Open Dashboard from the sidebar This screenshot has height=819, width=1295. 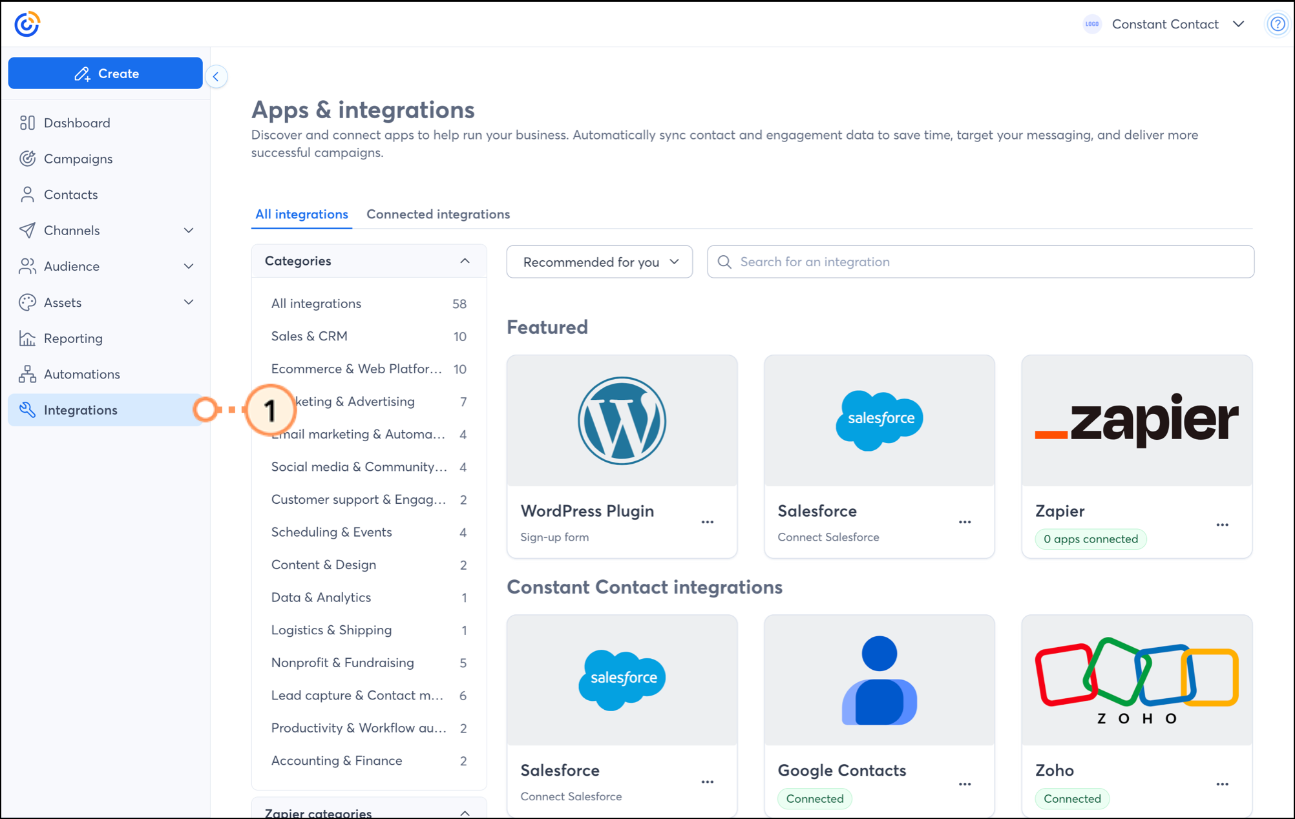coord(76,123)
